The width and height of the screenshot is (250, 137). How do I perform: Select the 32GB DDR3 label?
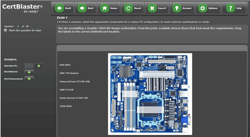point(66,106)
